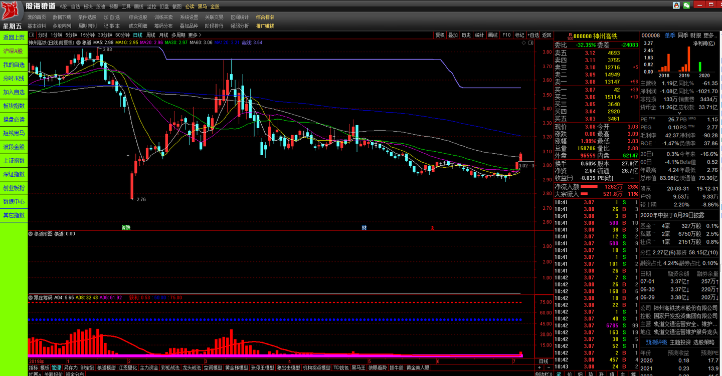
Task: Click 叠加 chart button
Action: [x=453, y=35]
